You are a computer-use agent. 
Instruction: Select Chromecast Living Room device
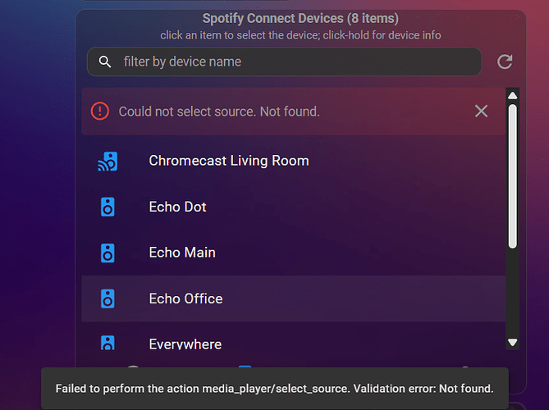tap(294, 161)
